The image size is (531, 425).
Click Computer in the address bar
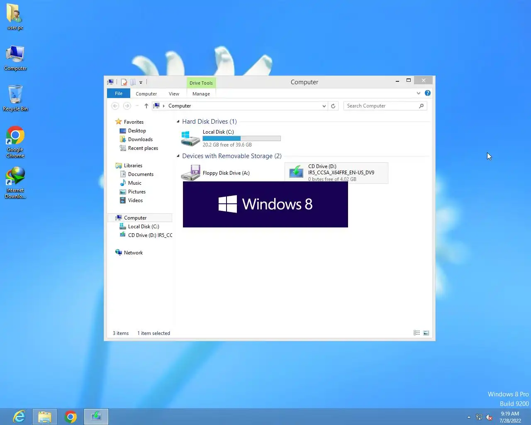180,106
